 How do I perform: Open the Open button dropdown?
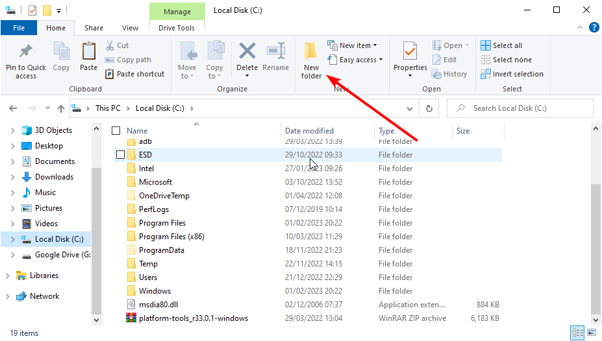[467, 45]
